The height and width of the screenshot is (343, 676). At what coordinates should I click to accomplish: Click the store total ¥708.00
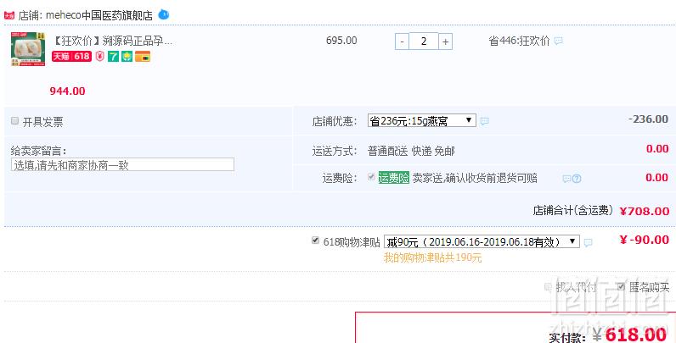point(645,211)
